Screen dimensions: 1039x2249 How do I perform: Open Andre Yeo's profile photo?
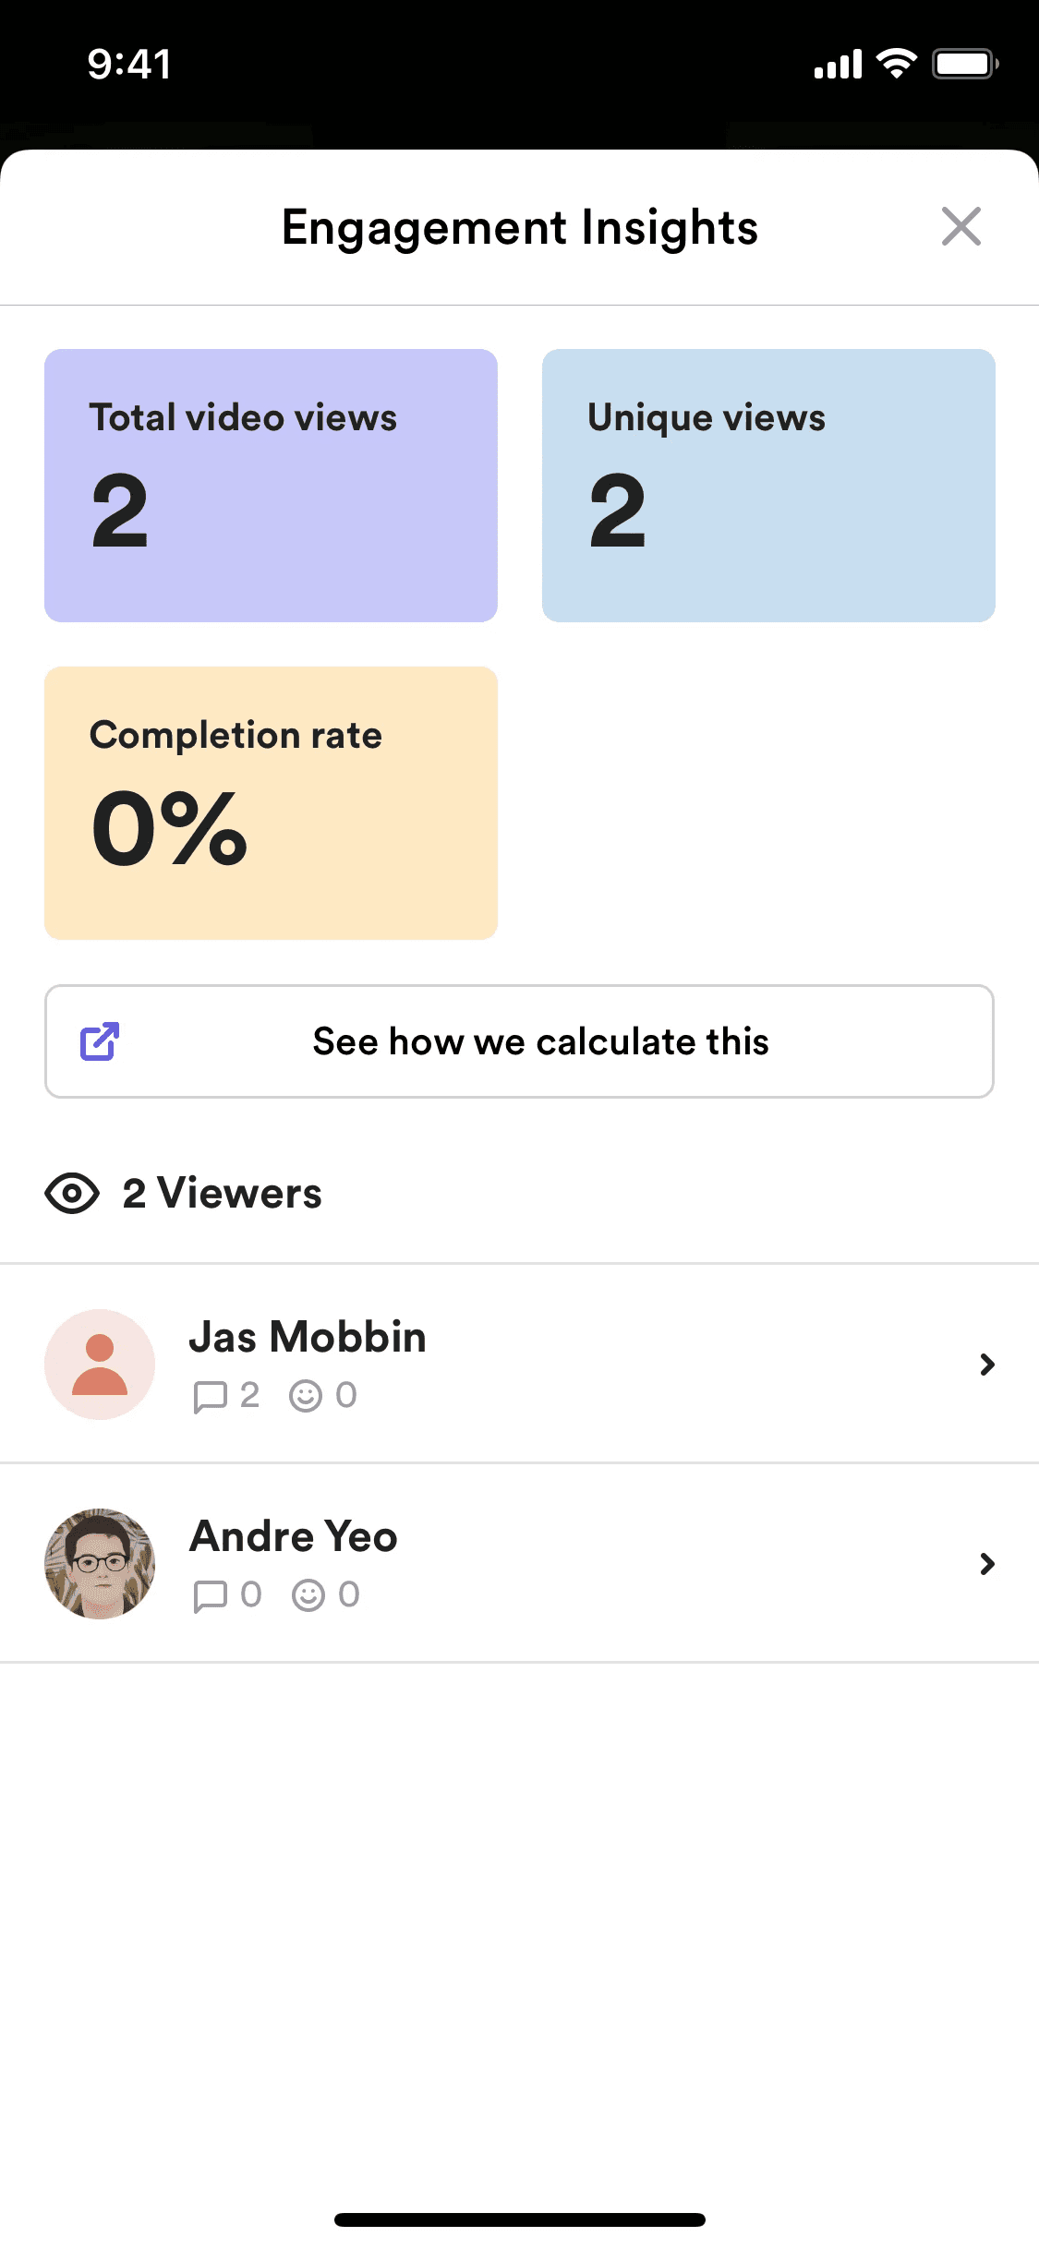coord(100,1563)
